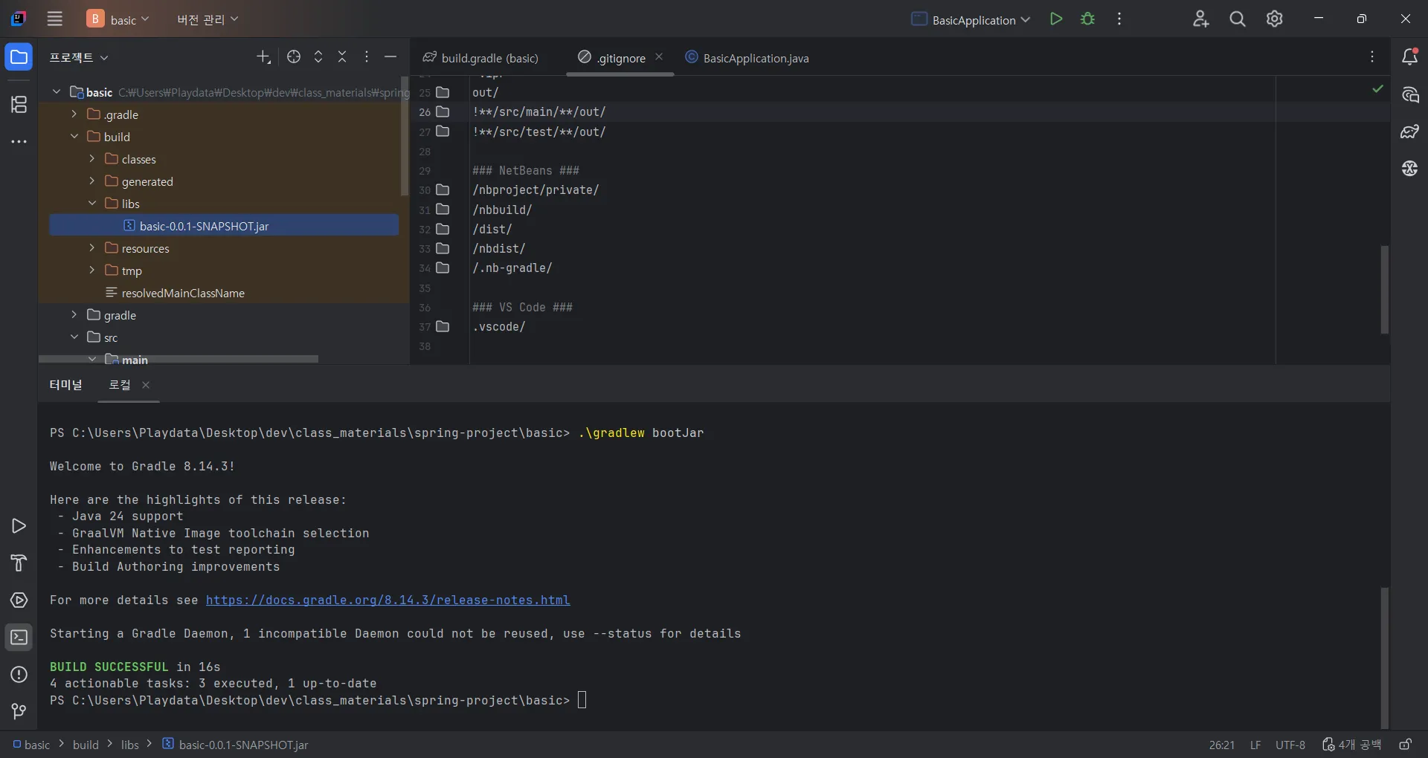Collapse the build folder

click(74, 137)
